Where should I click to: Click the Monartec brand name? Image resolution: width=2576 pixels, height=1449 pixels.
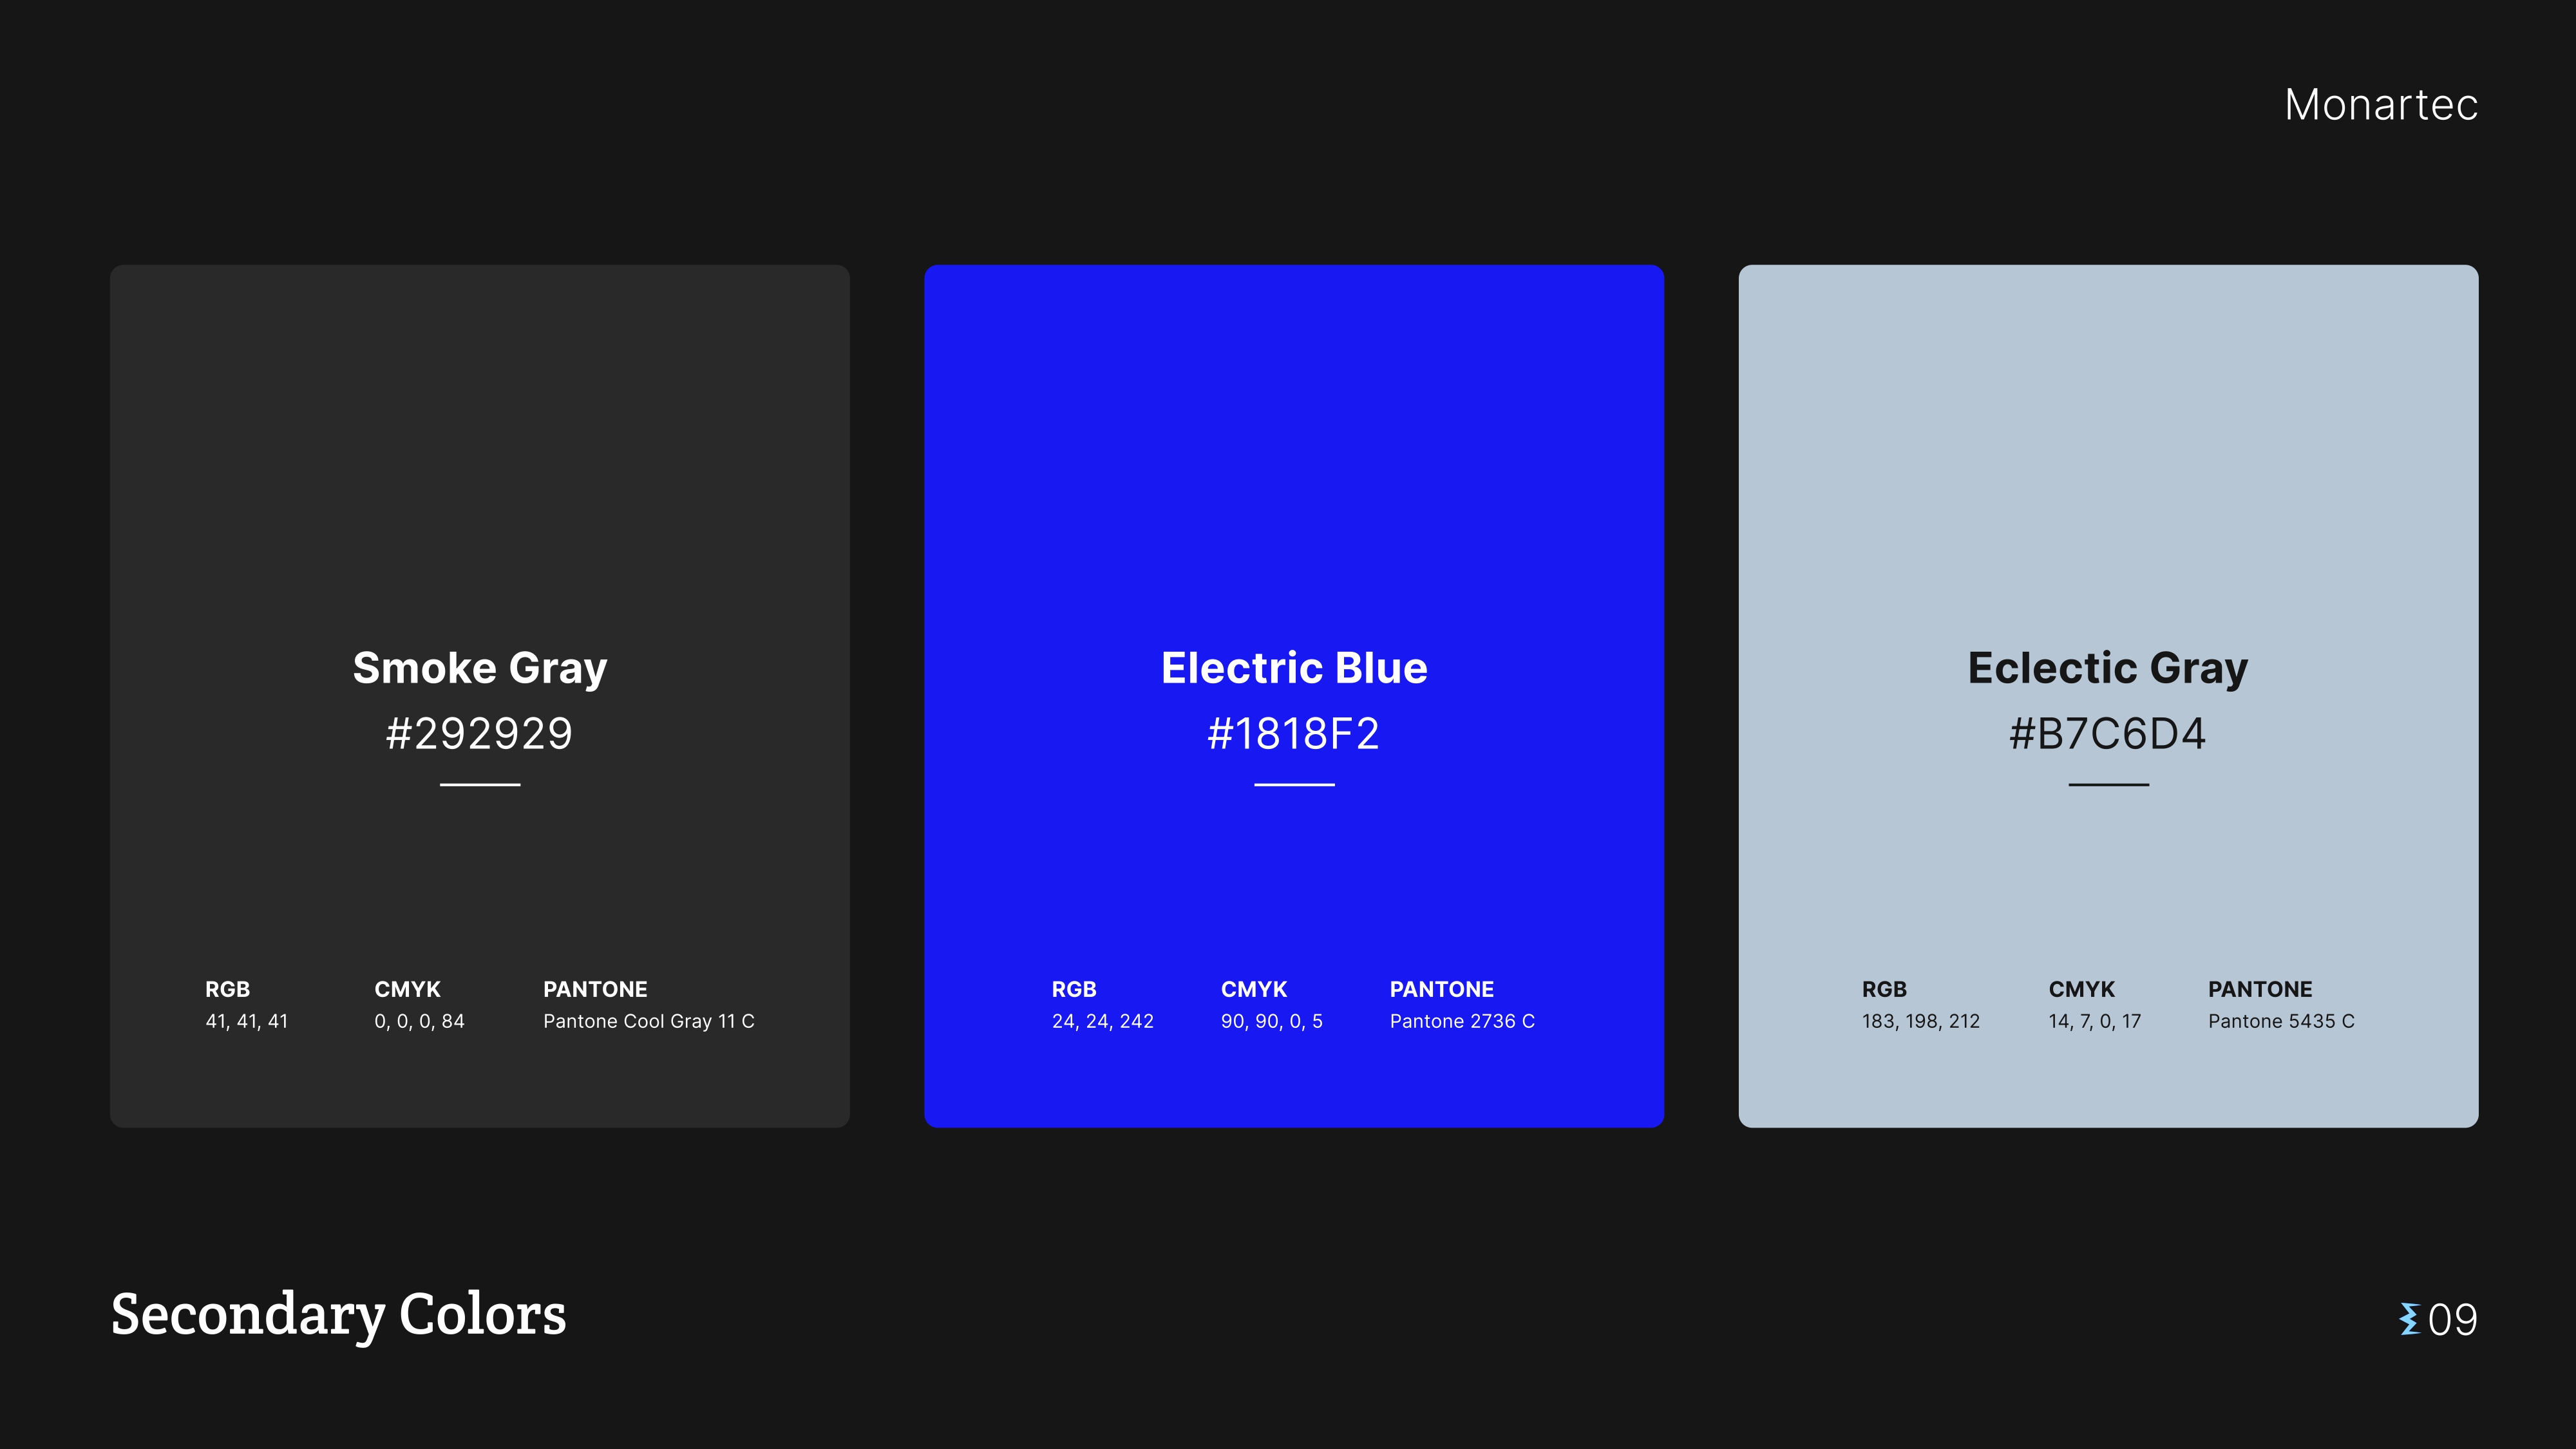(2380, 105)
